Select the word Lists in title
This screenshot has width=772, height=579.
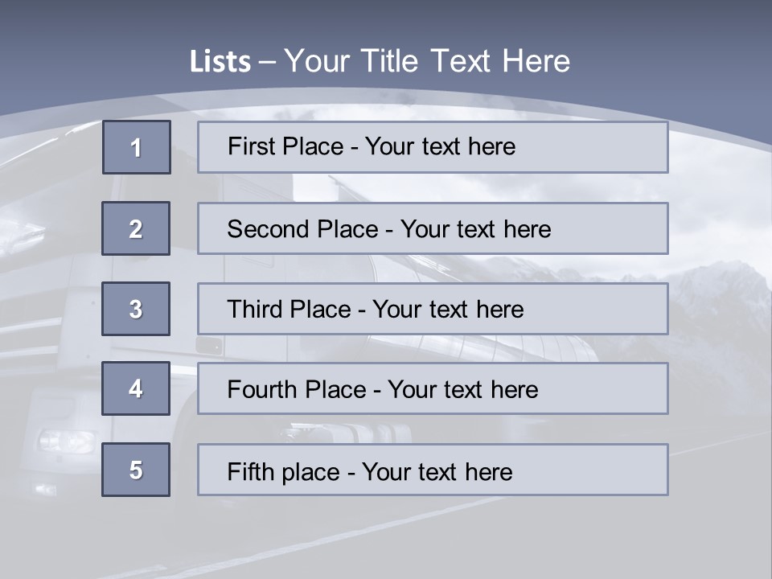tap(220, 62)
